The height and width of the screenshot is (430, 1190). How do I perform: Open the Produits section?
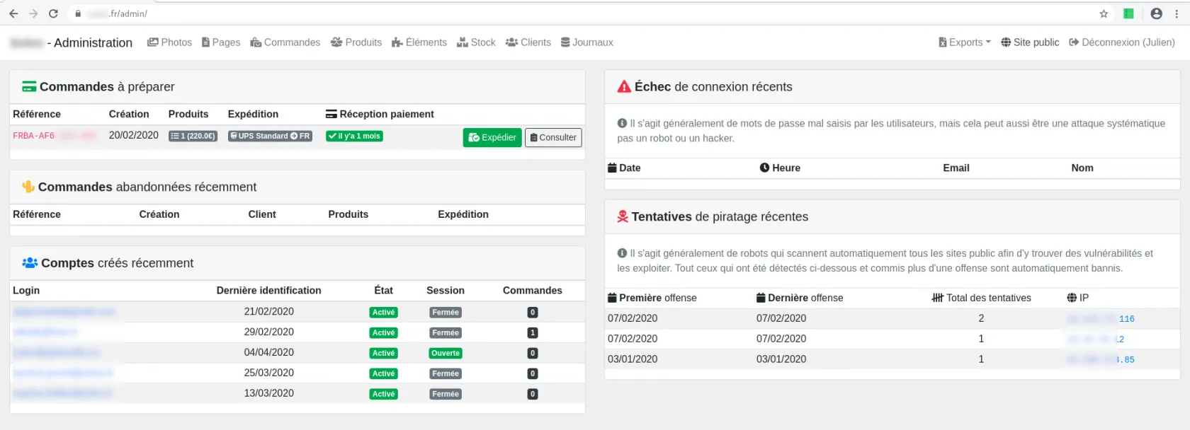coord(356,42)
